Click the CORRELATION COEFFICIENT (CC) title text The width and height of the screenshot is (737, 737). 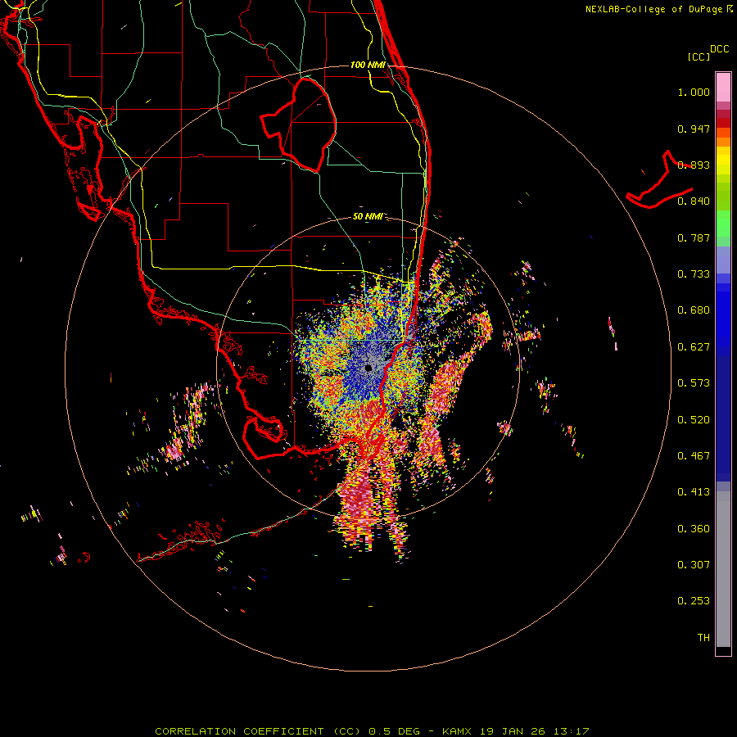click(x=258, y=731)
